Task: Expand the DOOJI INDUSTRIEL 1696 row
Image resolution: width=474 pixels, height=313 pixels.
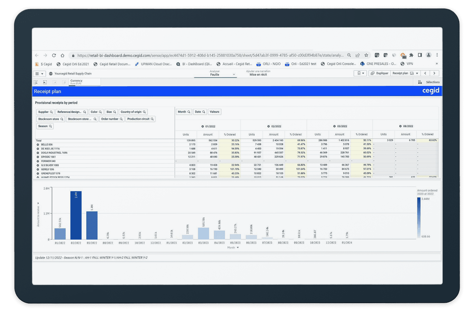Action: click(38, 153)
